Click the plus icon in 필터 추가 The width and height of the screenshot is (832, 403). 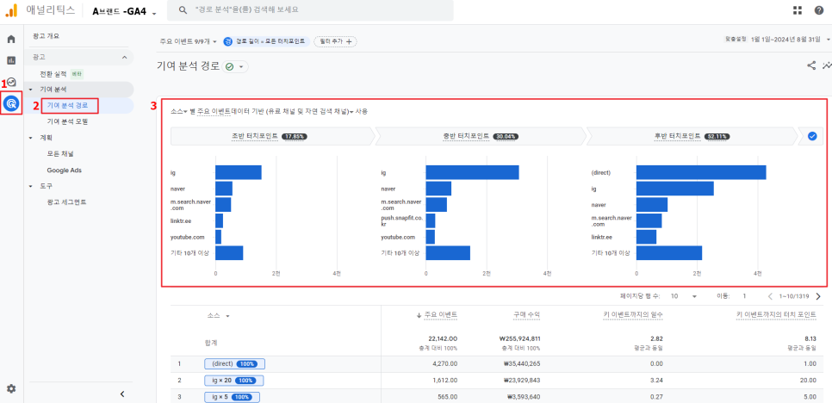pos(349,41)
